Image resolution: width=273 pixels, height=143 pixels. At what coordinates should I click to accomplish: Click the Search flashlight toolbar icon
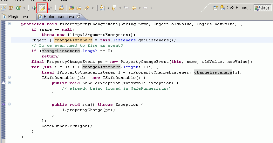coord(86,8)
